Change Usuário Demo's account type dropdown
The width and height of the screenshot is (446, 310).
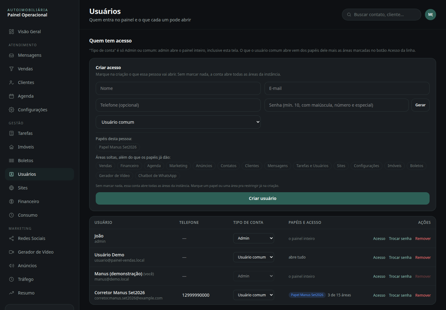pos(254,257)
